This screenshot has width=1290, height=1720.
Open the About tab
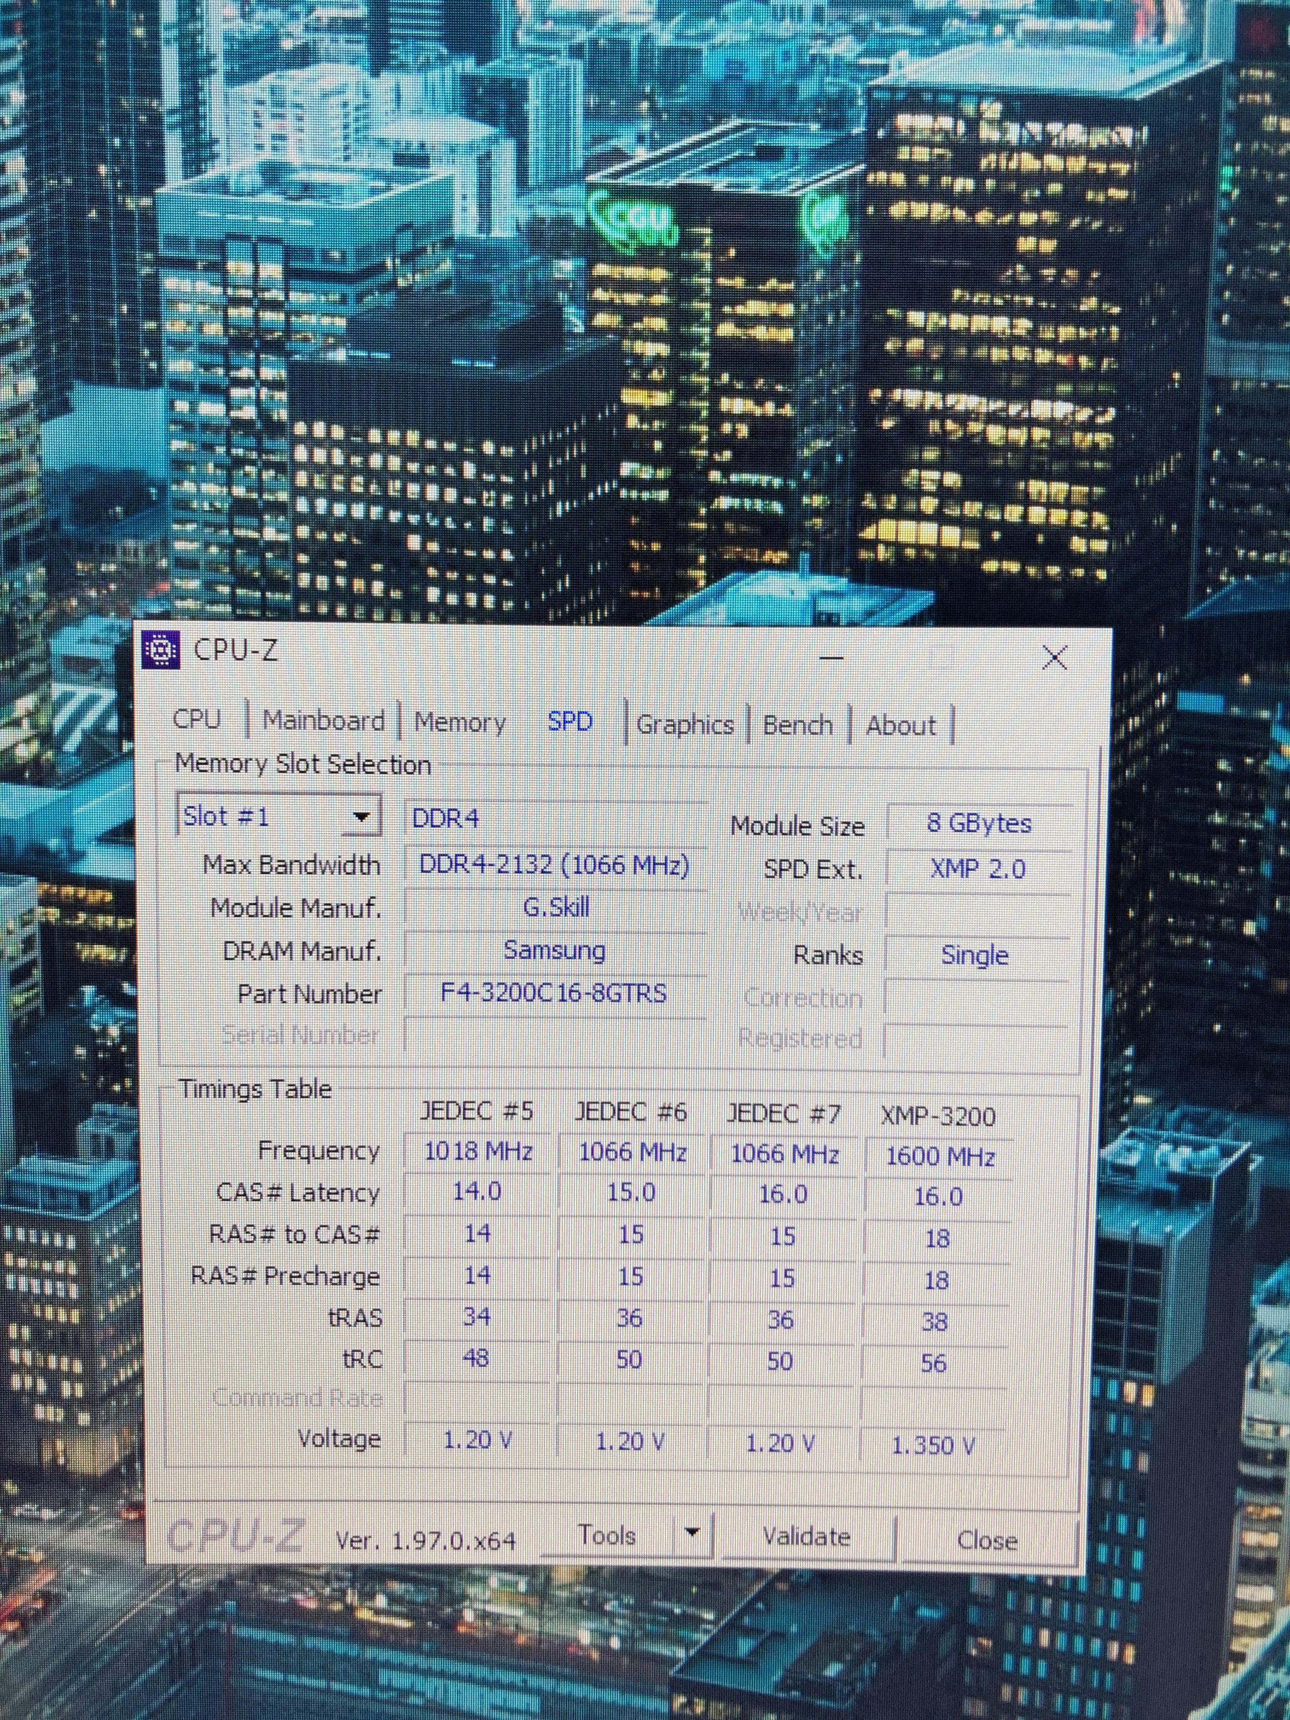pyautogui.click(x=901, y=726)
